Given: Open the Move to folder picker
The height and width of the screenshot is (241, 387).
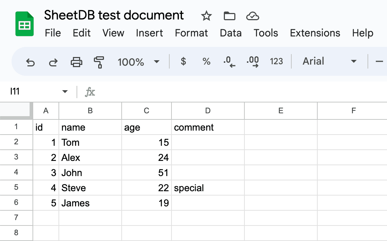Looking at the screenshot, I should tap(230, 16).
